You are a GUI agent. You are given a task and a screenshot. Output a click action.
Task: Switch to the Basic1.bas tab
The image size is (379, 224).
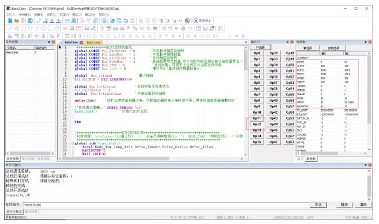pyautogui.click(x=93, y=42)
